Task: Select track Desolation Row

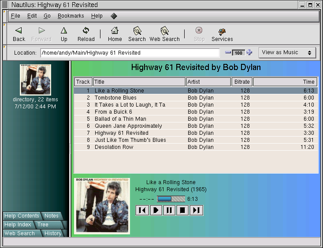Action: click(x=196, y=147)
